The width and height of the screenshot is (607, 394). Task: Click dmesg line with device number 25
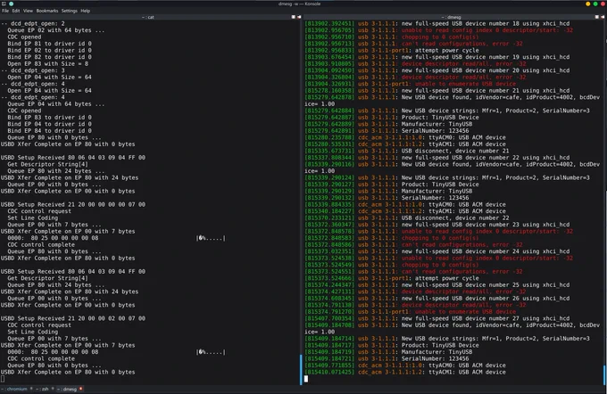tap(437, 285)
